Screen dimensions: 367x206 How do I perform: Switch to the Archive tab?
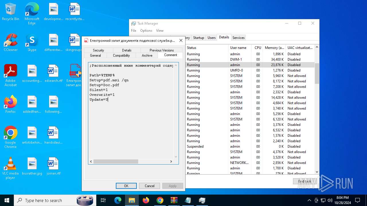(x=147, y=55)
